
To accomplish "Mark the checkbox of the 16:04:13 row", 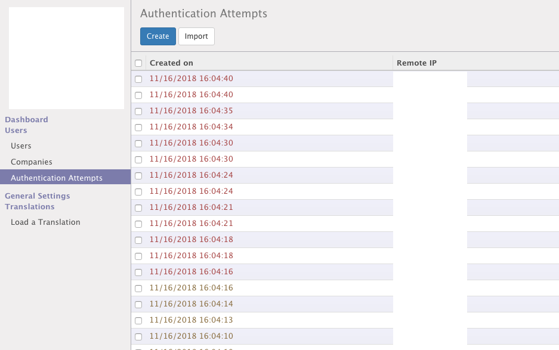I will pyautogui.click(x=138, y=321).
